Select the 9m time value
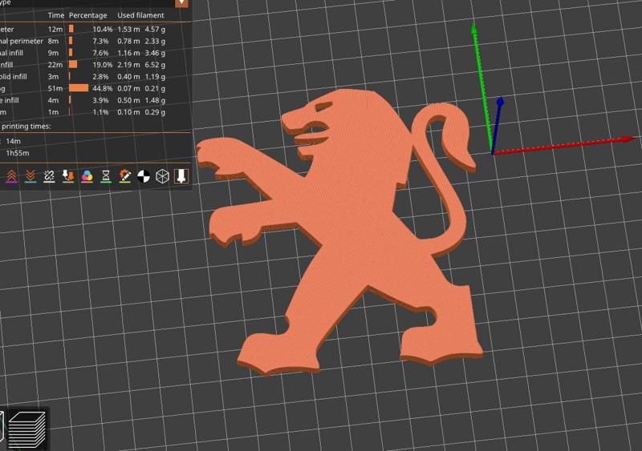Image resolution: width=642 pixels, height=451 pixels. (53, 53)
